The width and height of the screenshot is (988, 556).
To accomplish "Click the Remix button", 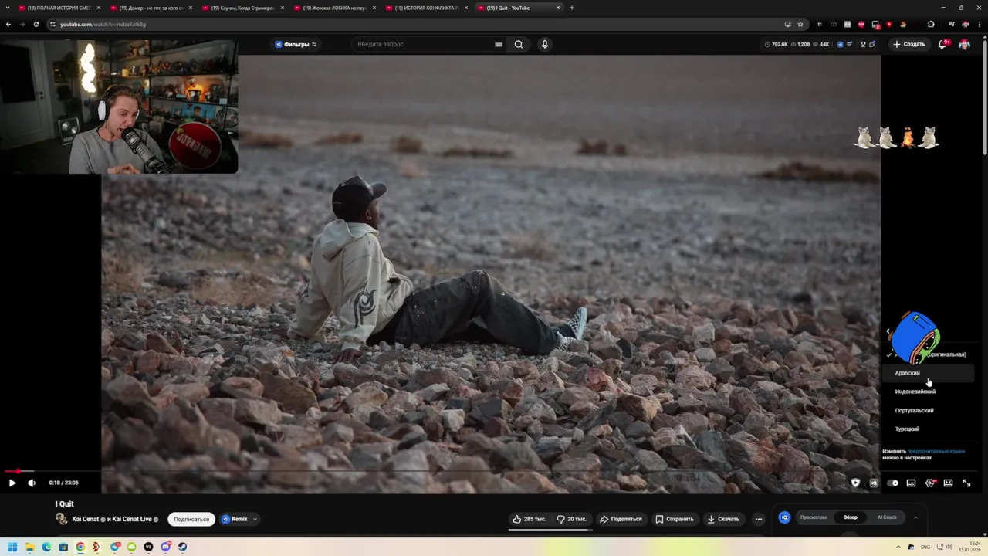I will (x=234, y=519).
